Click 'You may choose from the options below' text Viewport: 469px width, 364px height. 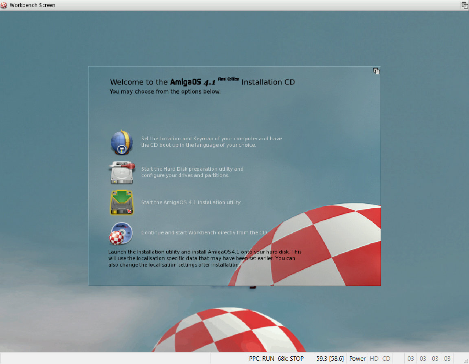click(165, 91)
